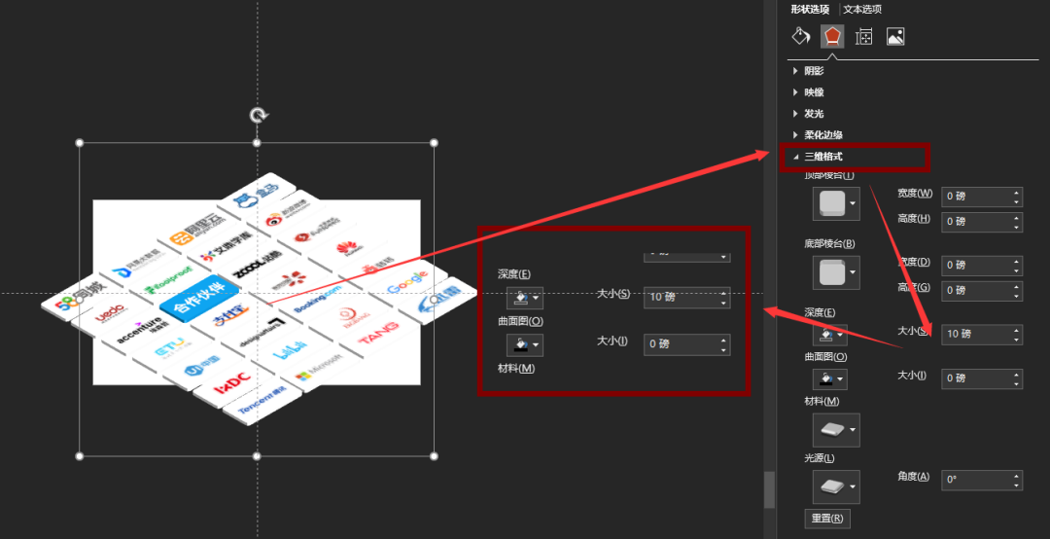Decrease 角度(A) with its down spinner arrow
This screenshot has width=1050, height=539.
click(1017, 485)
